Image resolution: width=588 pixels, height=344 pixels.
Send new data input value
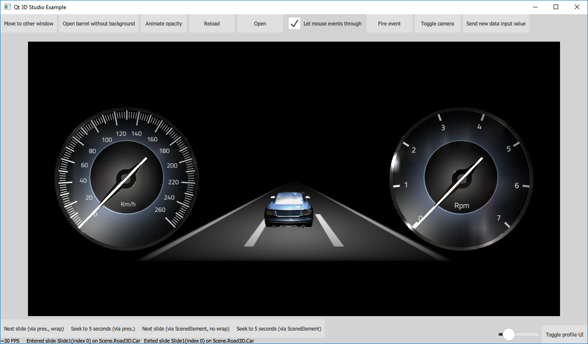[x=496, y=24]
